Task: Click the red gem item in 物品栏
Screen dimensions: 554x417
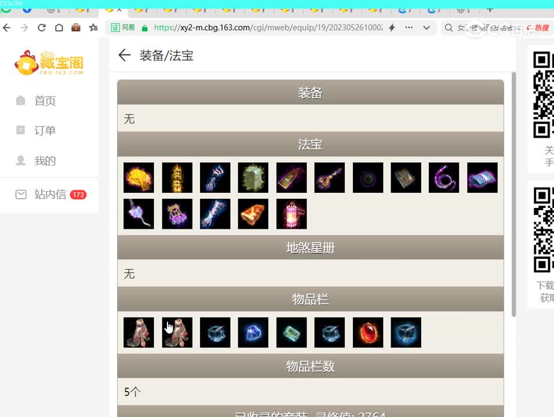Action: [368, 332]
